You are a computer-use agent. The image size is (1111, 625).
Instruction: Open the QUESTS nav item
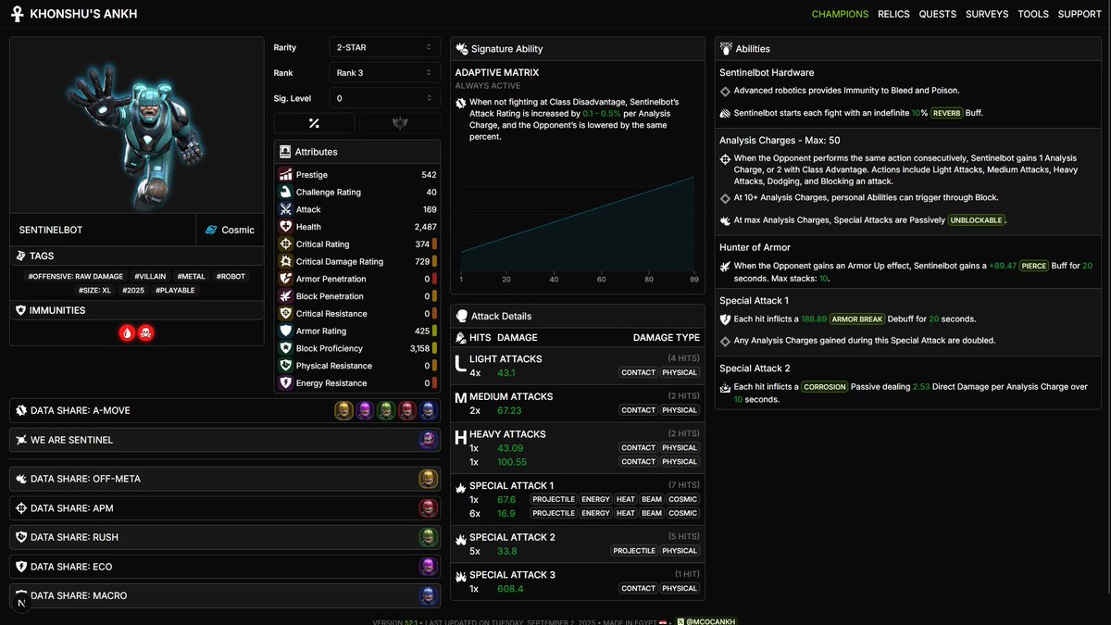point(938,14)
